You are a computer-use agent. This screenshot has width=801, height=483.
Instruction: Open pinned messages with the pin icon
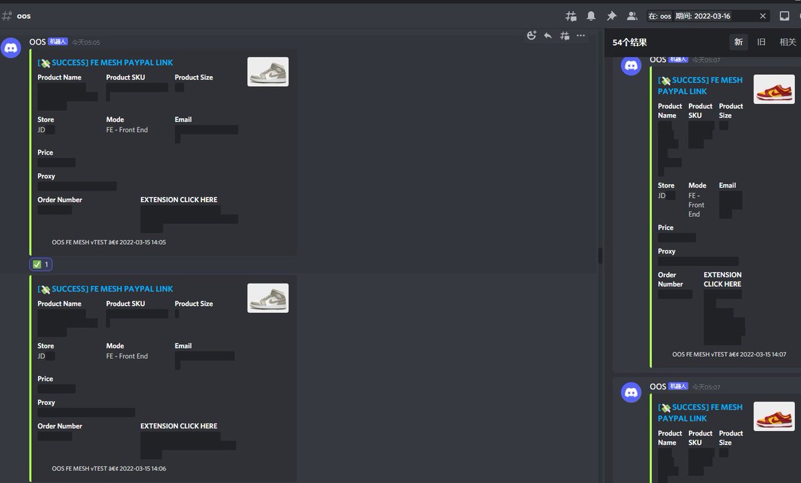click(611, 16)
